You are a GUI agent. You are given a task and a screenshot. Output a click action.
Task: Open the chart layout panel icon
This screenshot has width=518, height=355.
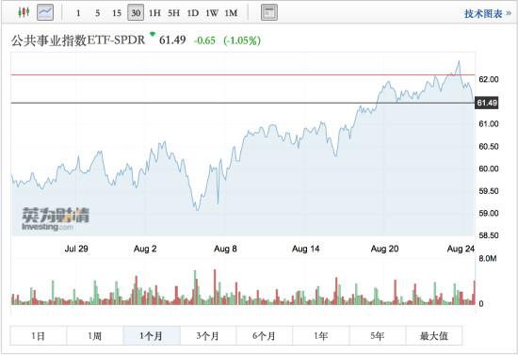click(x=269, y=13)
